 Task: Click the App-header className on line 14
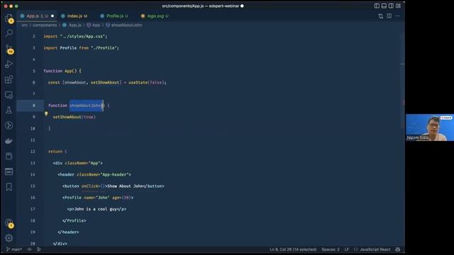[104, 175]
